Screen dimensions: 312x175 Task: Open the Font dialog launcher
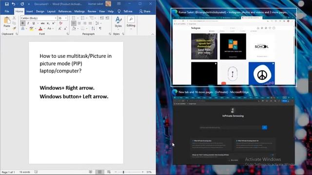pyautogui.click(x=68, y=34)
